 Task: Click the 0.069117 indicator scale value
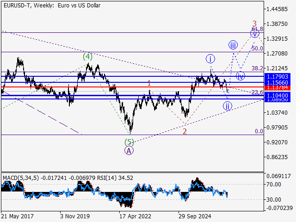278,176
